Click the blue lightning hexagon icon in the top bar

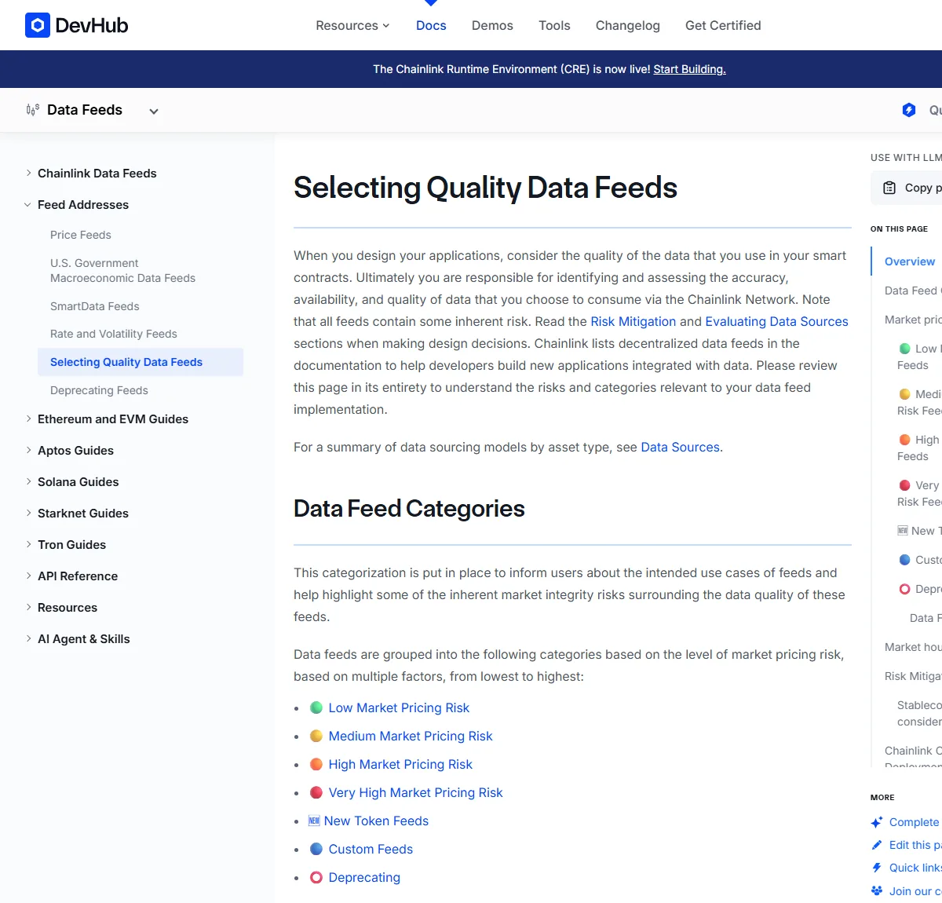point(909,110)
